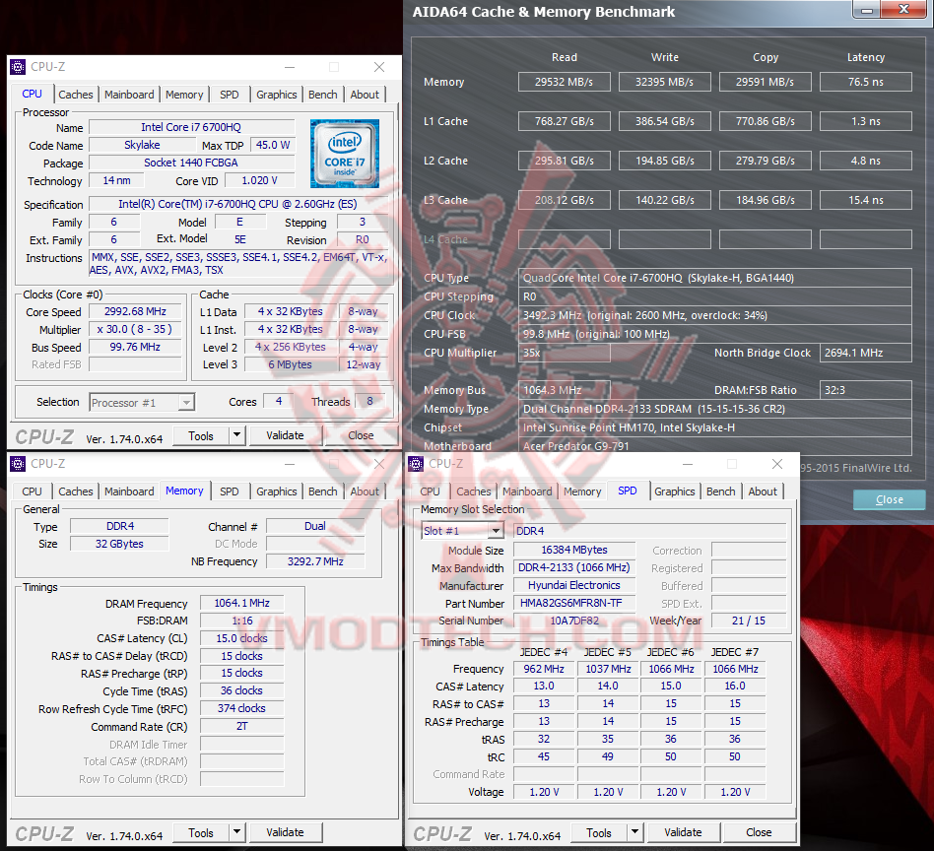Click Tools button in top CPU-Z window

click(x=201, y=436)
